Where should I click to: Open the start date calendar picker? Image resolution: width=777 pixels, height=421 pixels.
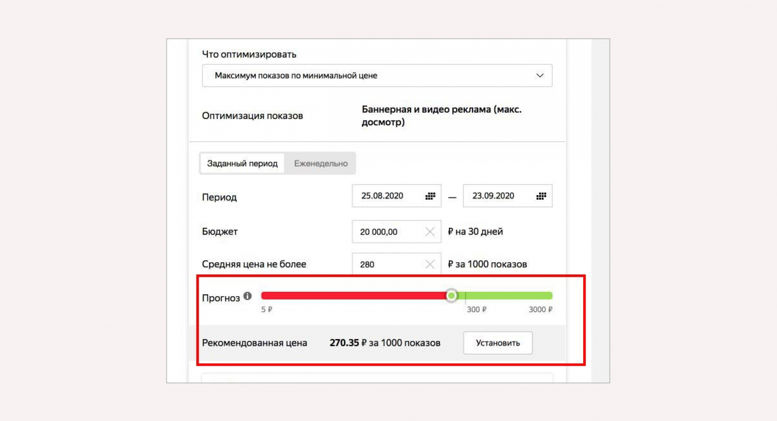[430, 196]
